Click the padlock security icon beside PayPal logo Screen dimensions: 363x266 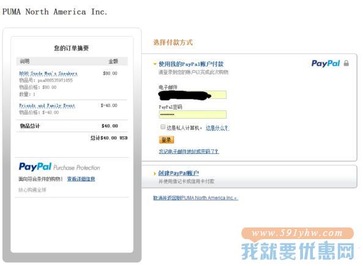(346, 63)
